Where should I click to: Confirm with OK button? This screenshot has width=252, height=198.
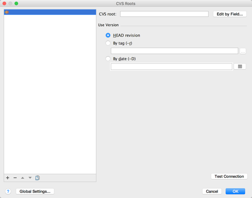click(235, 191)
